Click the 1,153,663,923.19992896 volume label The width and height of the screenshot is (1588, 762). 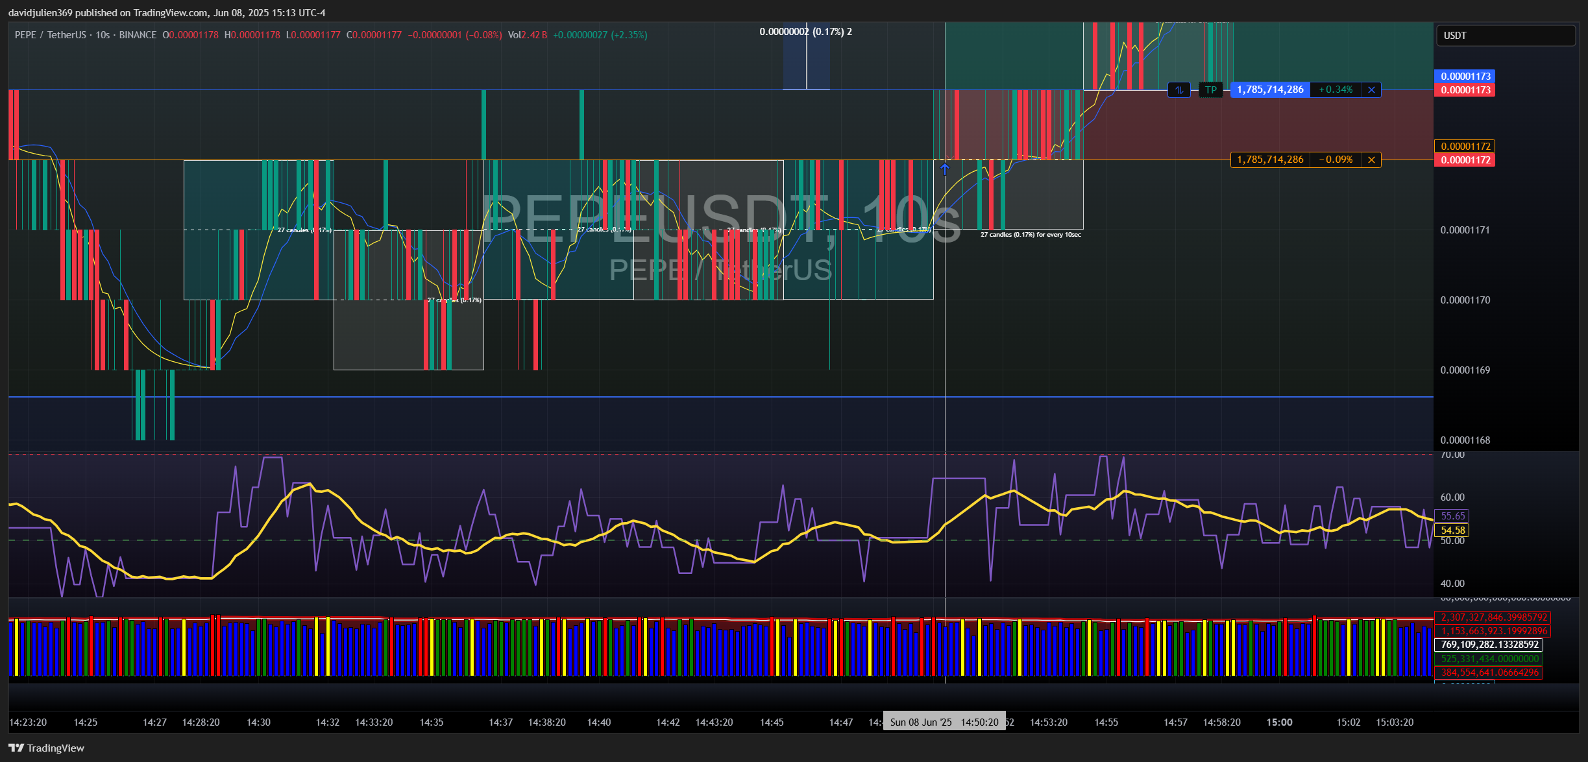pyautogui.click(x=1493, y=631)
